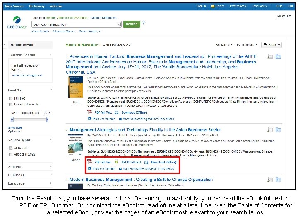Expand the Publisher facet
This screenshot has width=298, height=224.
pyautogui.click(x=51, y=175)
